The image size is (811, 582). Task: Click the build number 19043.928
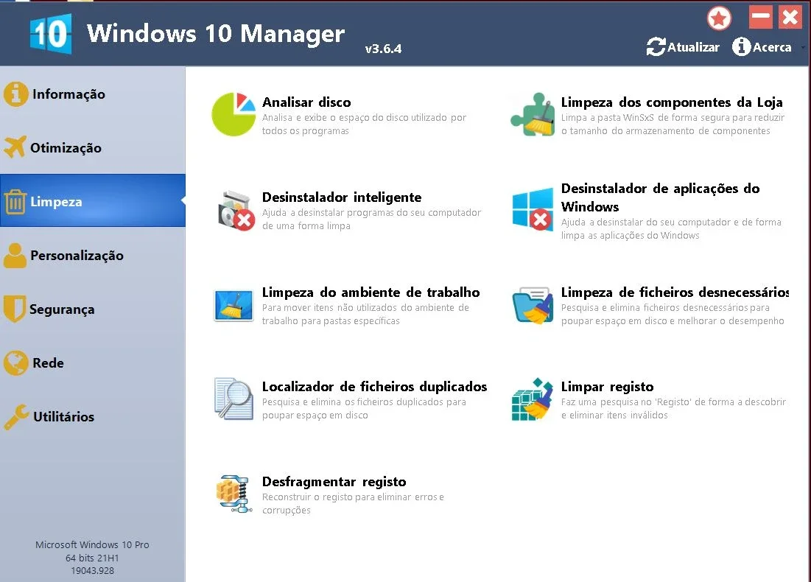(x=93, y=571)
